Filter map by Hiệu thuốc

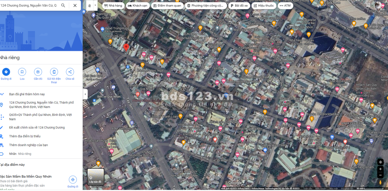click(x=264, y=6)
